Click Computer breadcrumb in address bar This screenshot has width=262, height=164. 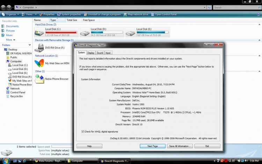(28, 7)
